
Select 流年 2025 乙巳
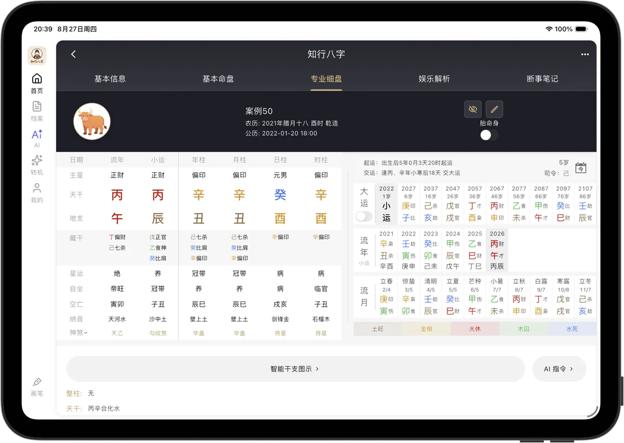pos(475,250)
